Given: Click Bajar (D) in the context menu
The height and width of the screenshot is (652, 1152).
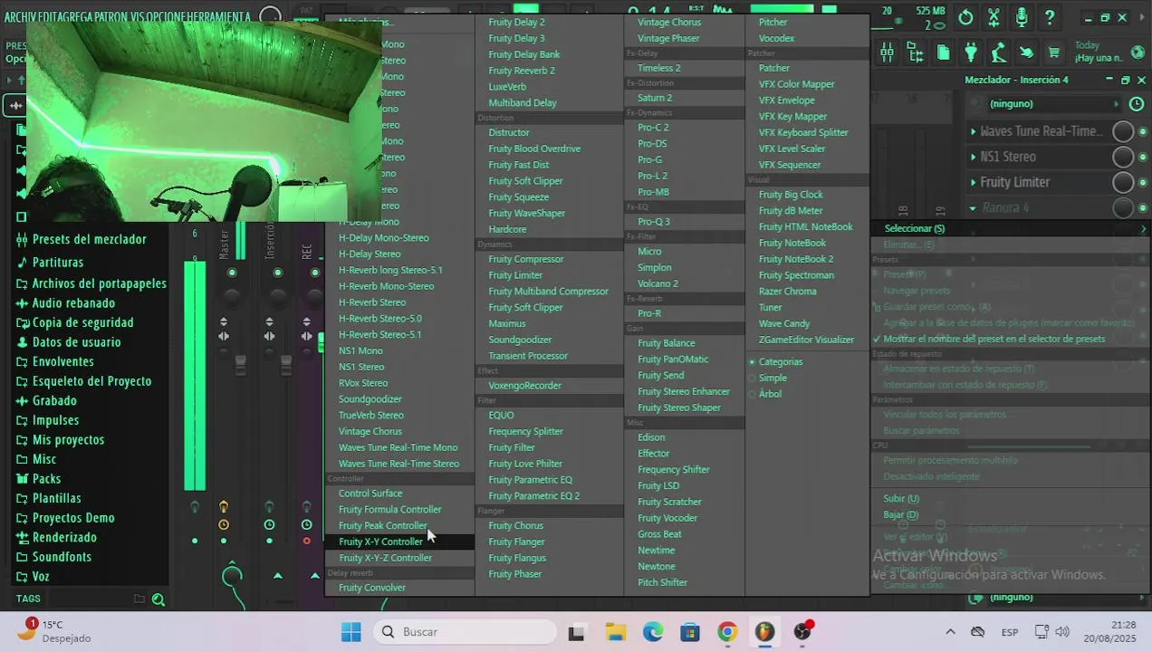Looking at the screenshot, I should (x=901, y=515).
